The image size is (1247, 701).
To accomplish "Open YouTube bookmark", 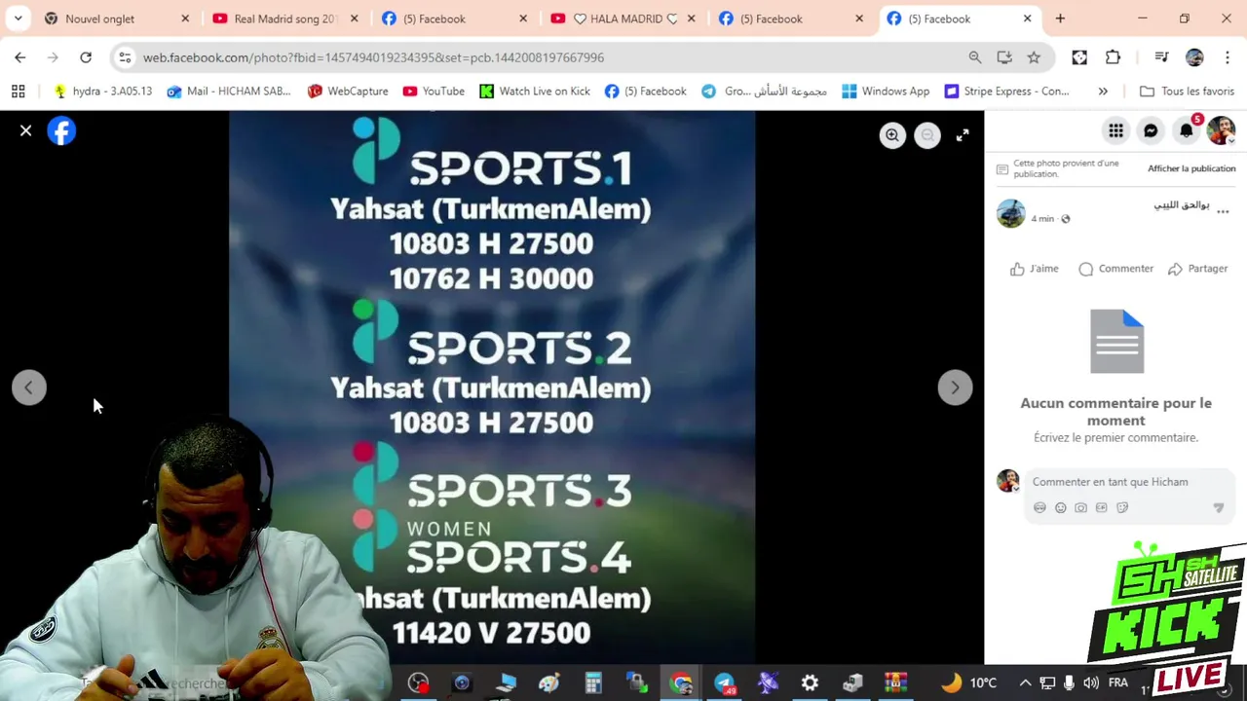I will click(434, 92).
